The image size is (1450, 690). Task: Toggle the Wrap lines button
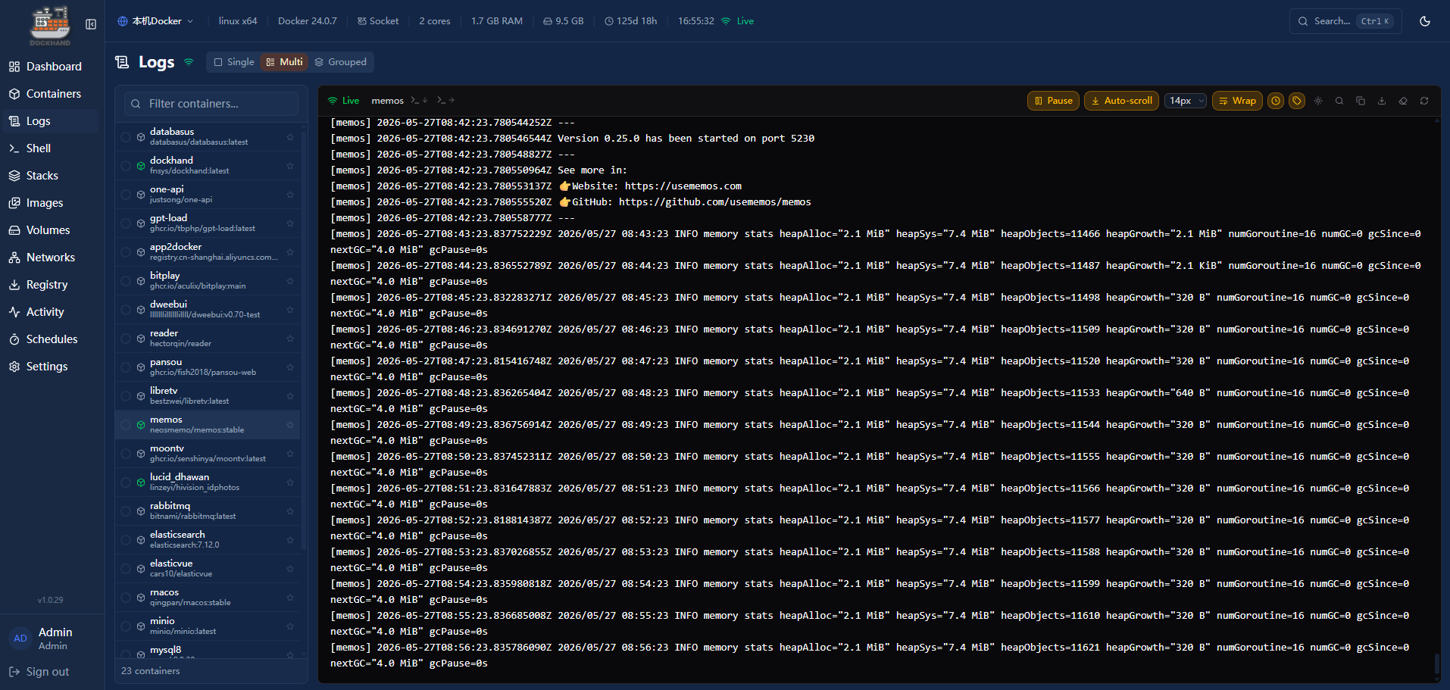pyautogui.click(x=1237, y=101)
